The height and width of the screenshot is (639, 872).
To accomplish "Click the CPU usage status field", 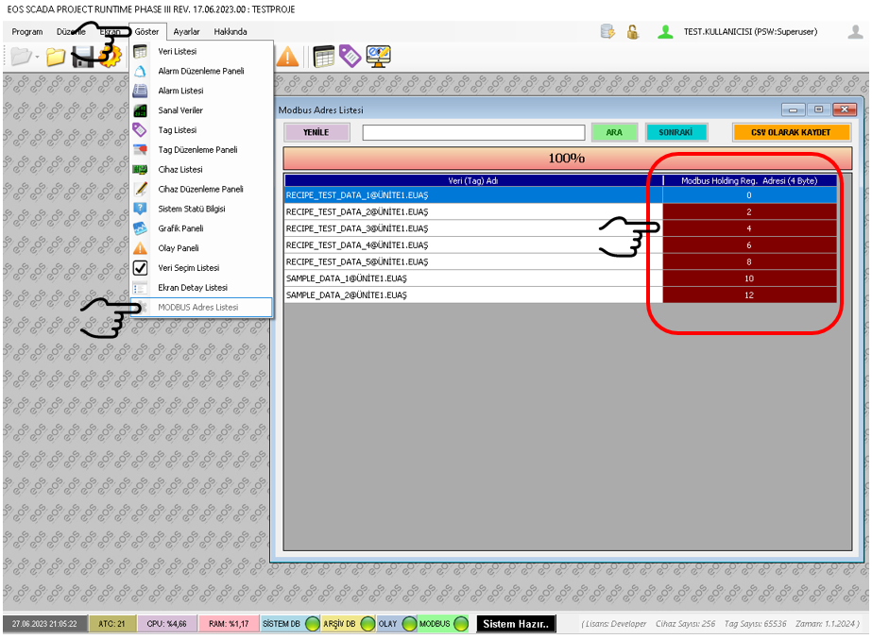I will 167,624.
